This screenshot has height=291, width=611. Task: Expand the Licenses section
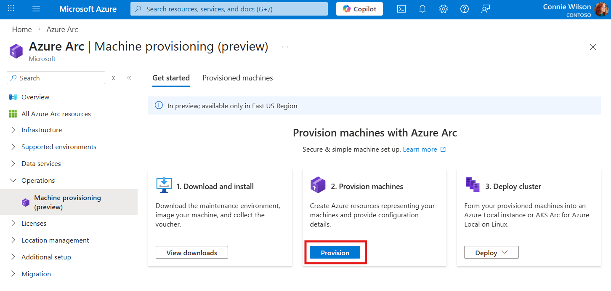click(x=13, y=224)
